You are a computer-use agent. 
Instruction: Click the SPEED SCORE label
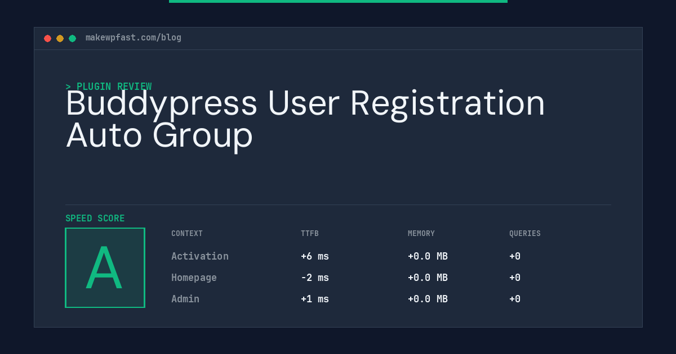point(95,218)
